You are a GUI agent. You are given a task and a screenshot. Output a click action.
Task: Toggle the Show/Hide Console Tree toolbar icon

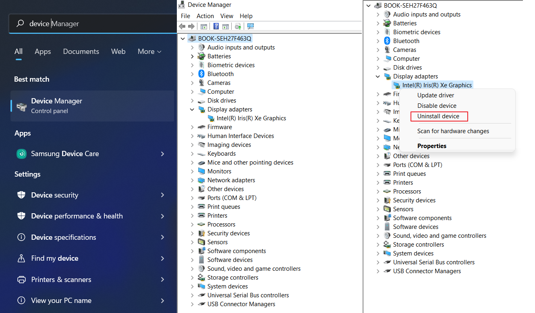pos(204,26)
